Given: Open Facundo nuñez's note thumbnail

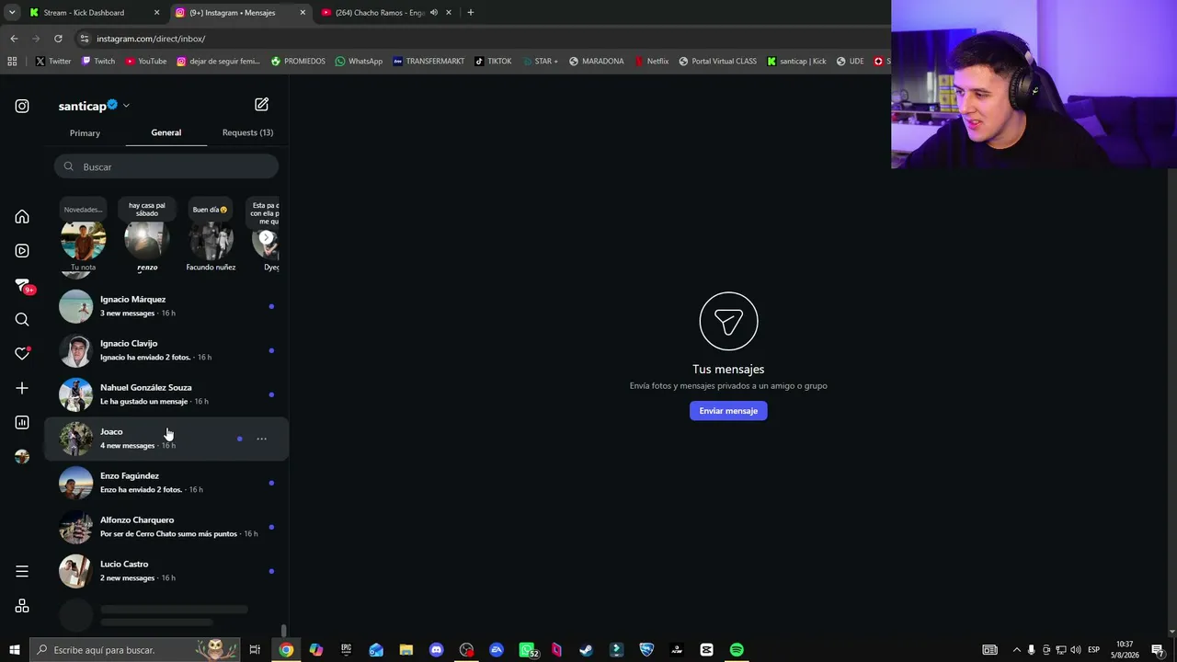Looking at the screenshot, I should pyautogui.click(x=211, y=240).
